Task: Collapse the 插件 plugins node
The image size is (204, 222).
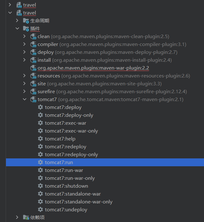Action: [17, 29]
